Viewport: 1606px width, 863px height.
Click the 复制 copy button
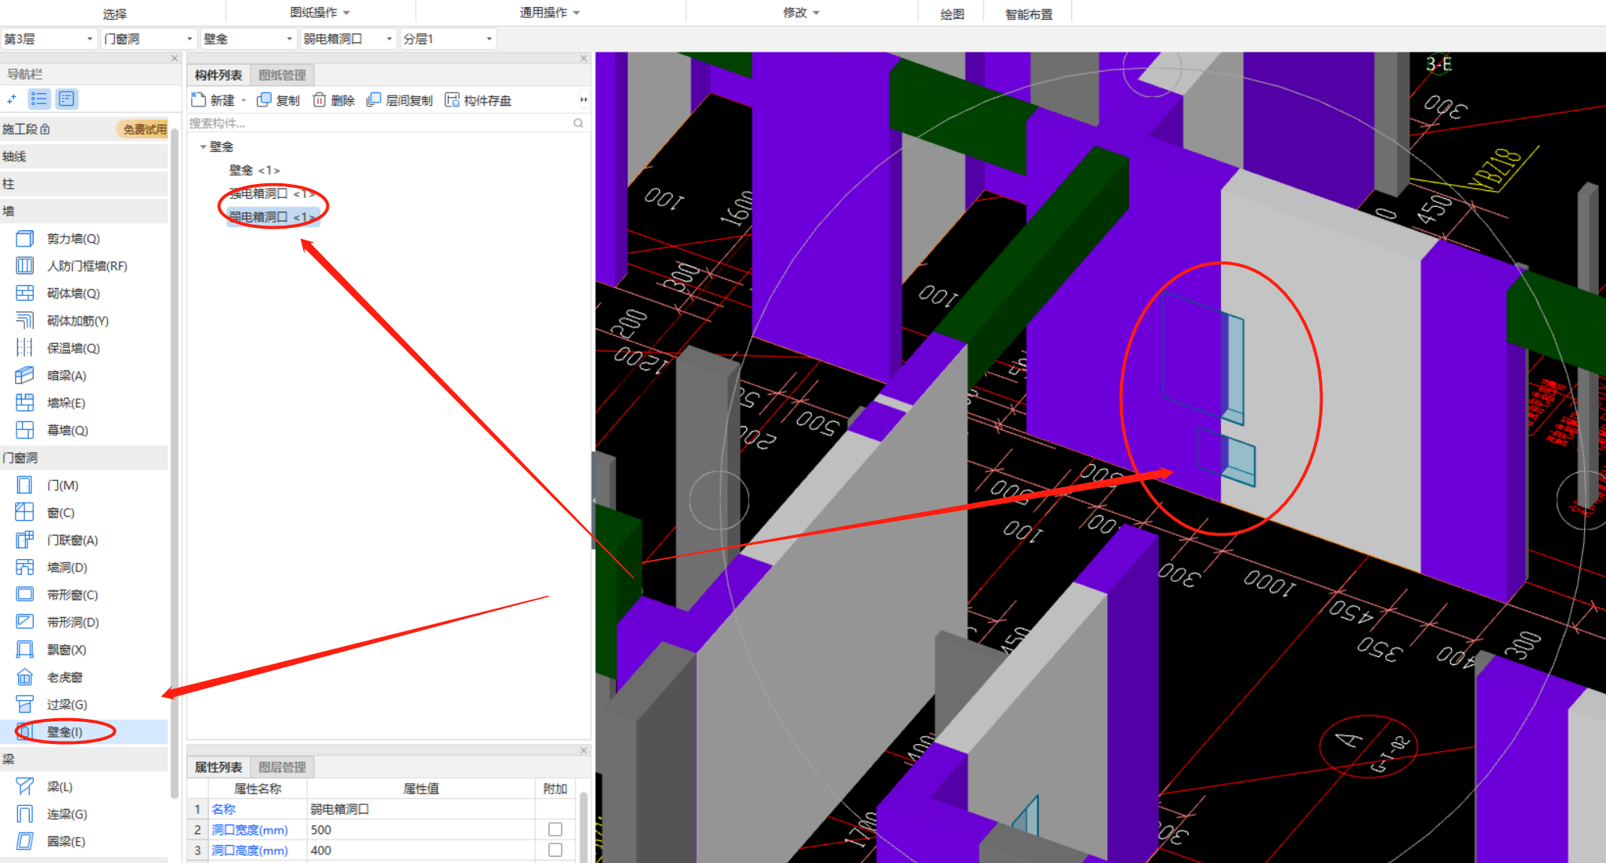279,100
